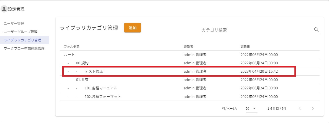Click the フォルダ名 column header

pos(72,46)
